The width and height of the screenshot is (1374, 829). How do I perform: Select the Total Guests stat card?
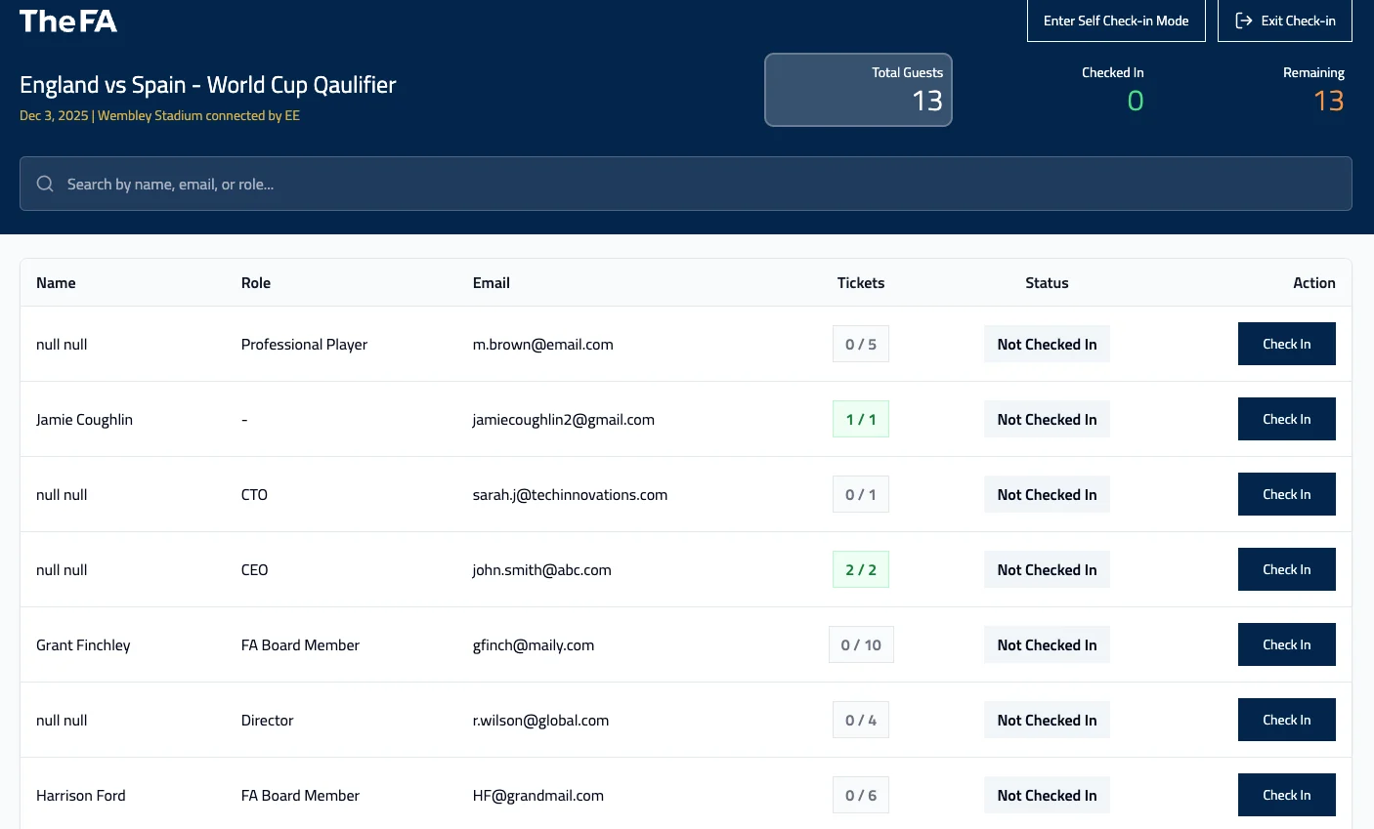[x=858, y=90]
